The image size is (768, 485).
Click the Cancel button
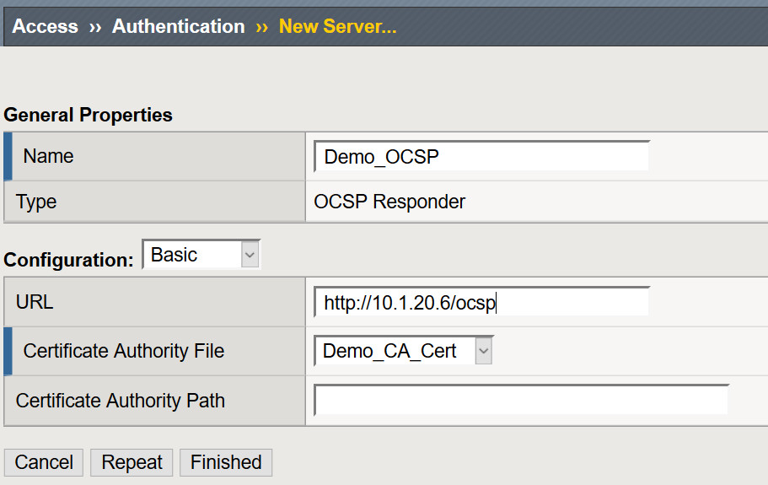coord(44,462)
